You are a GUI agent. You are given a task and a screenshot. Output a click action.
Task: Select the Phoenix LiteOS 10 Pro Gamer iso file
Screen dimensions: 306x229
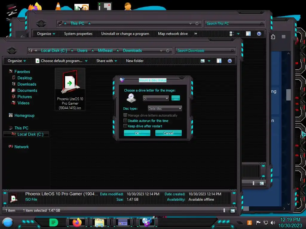coord(70,89)
